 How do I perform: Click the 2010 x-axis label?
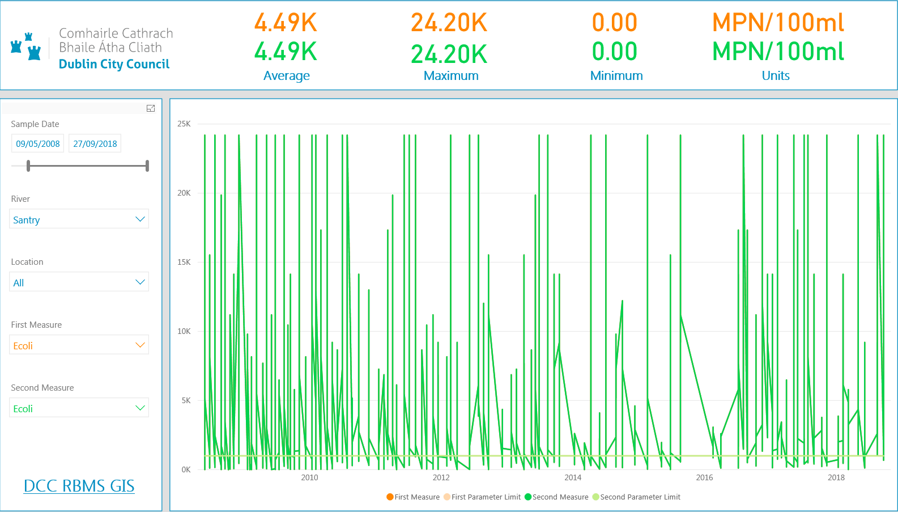coord(309,477)
